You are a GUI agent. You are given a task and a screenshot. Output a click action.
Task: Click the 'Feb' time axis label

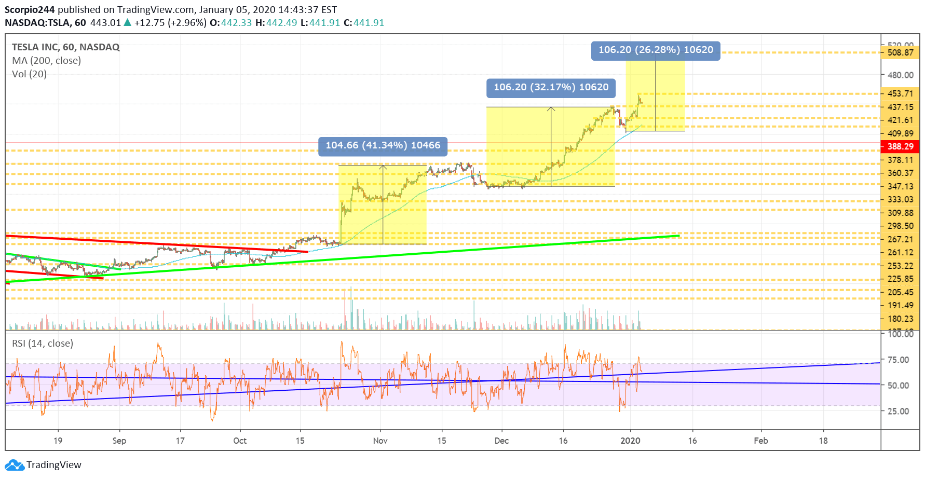(761, 441)
